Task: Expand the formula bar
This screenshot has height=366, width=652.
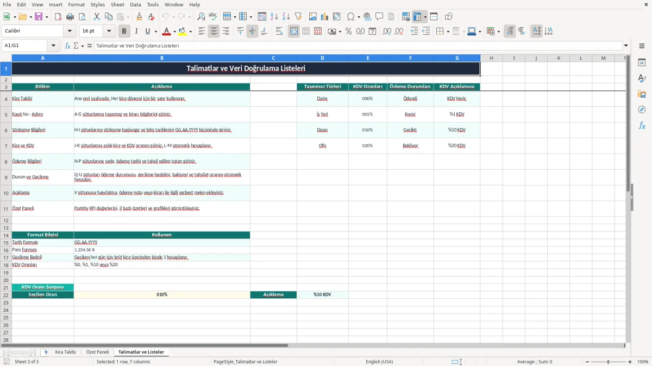Action: 626,46
